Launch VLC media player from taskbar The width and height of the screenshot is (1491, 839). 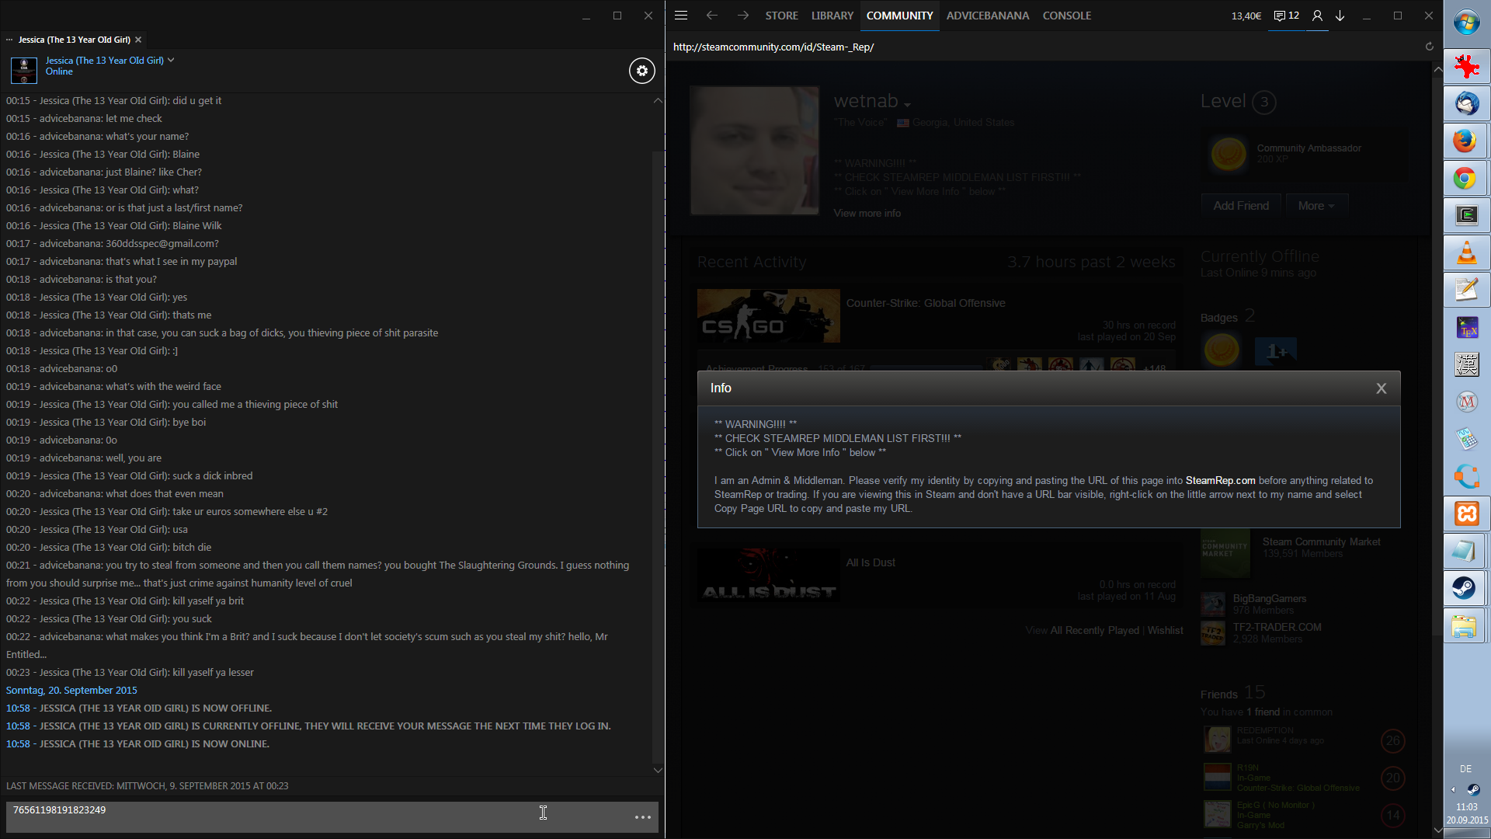[1465, 252]
